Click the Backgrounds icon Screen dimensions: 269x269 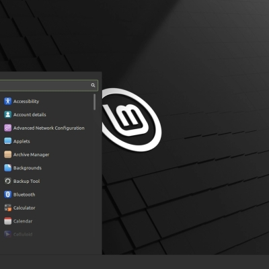click(x=7, y=167)
